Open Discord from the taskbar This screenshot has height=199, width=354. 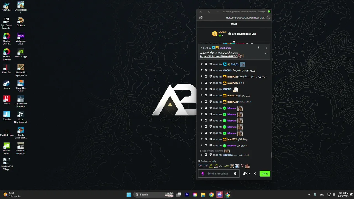click(x=220, y=195)
